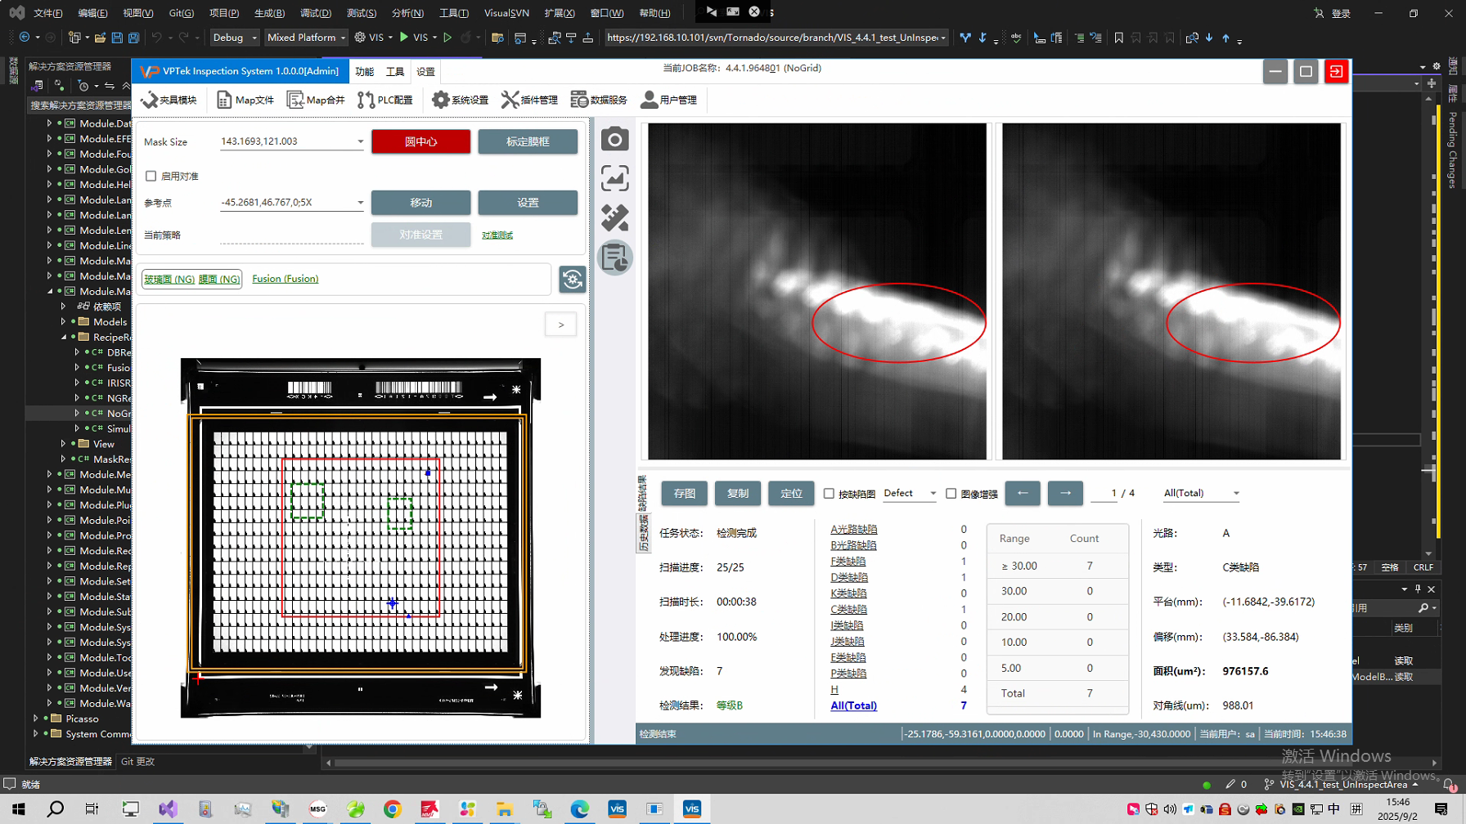The image size is (1466, 824).
Task: Open the 功能 menu
Action: point(364,72)
